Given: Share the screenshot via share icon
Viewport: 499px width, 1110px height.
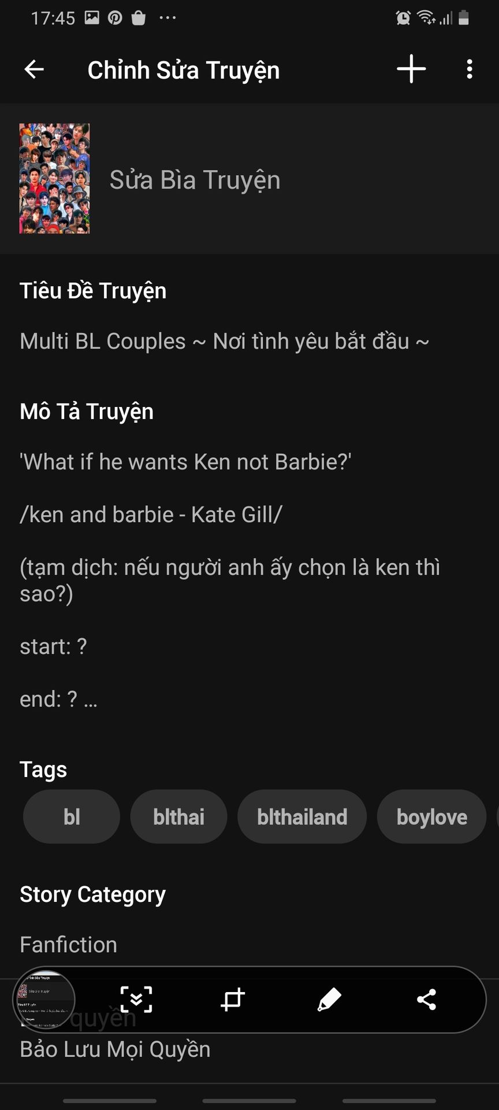Looking at the screenshot, I should [426, 999].
